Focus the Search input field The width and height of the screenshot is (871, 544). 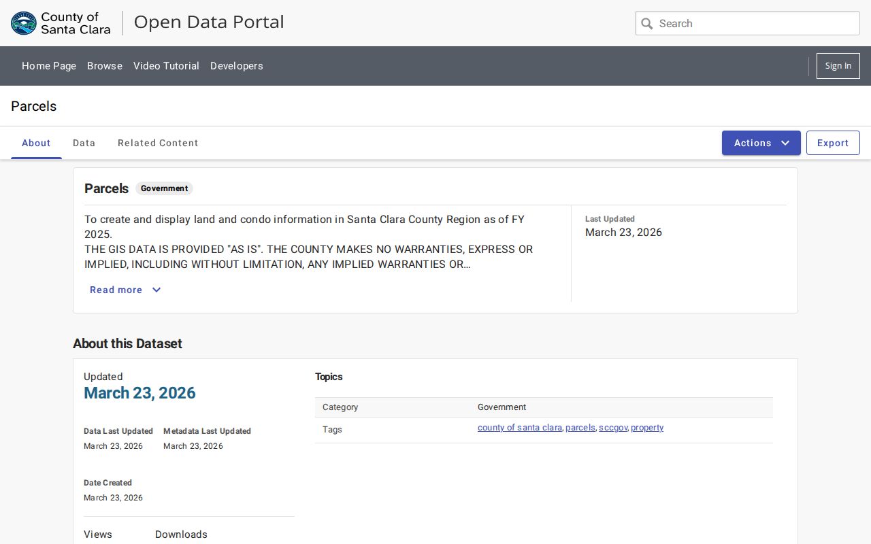pyautogui.click(x=748, y=23)
